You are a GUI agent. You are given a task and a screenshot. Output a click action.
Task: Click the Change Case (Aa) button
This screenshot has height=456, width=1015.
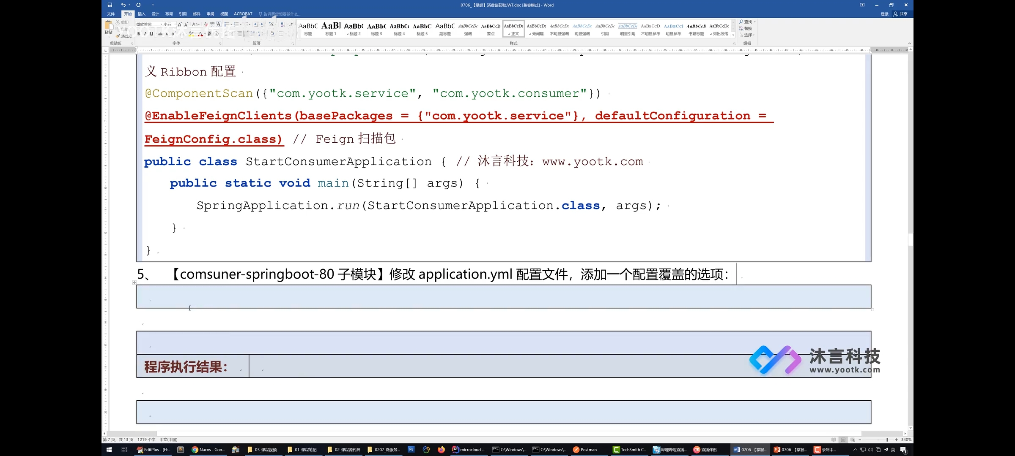(x=196, y=24)
